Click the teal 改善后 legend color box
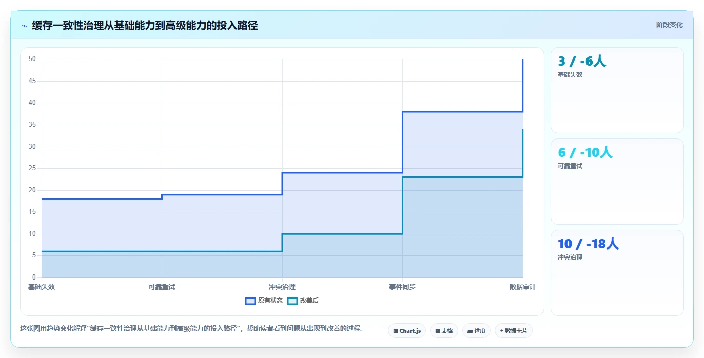The height and width of the screenshot is (358, 704). click(292, 301)
